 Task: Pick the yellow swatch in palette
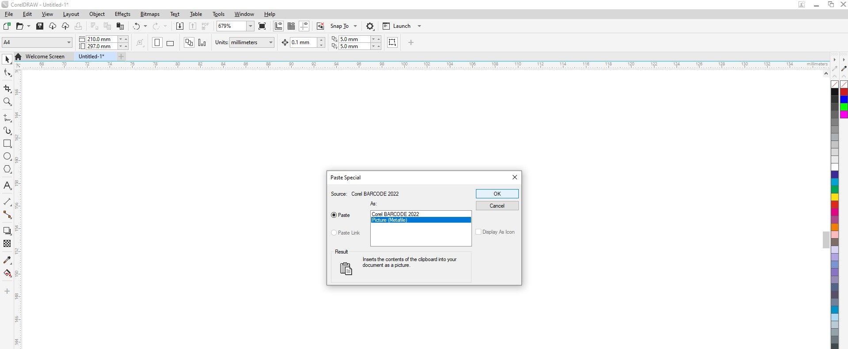pos(835,197)
